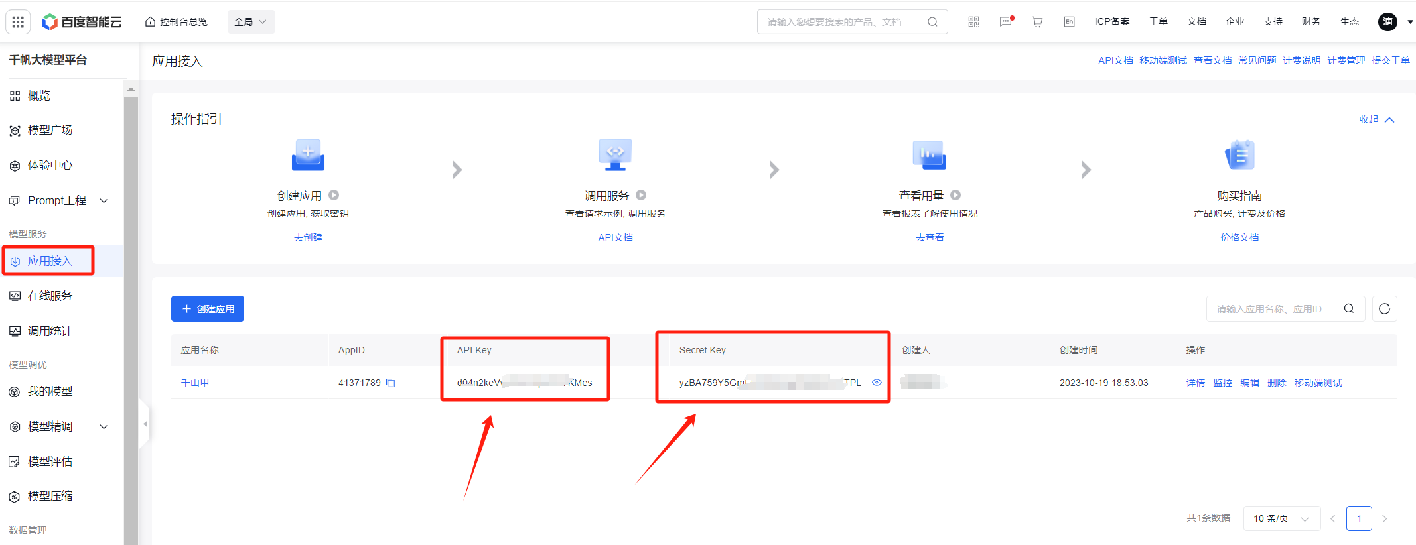Click the 创建应用 button
The width and height of the screenshot is (1416, 545).
pyautogui.click(x=208, y=308)
